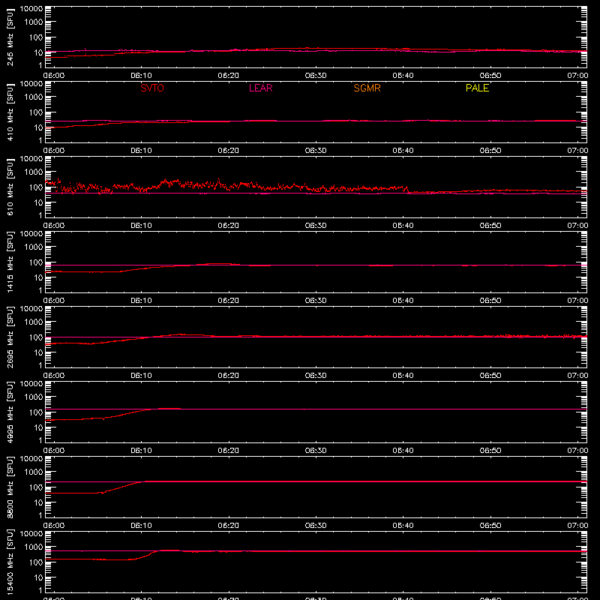The image size is (600, 600).
Task: Click the noisy red 610 MHz flux trace
Action: pyautogui.click(x=226, y=186)
